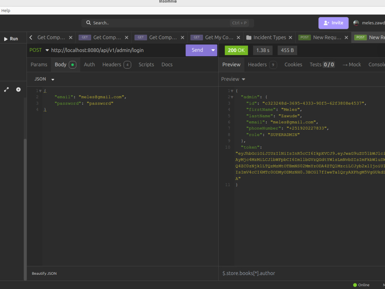
Task: Click the "email" value in request body
Action: pos(101,97)
